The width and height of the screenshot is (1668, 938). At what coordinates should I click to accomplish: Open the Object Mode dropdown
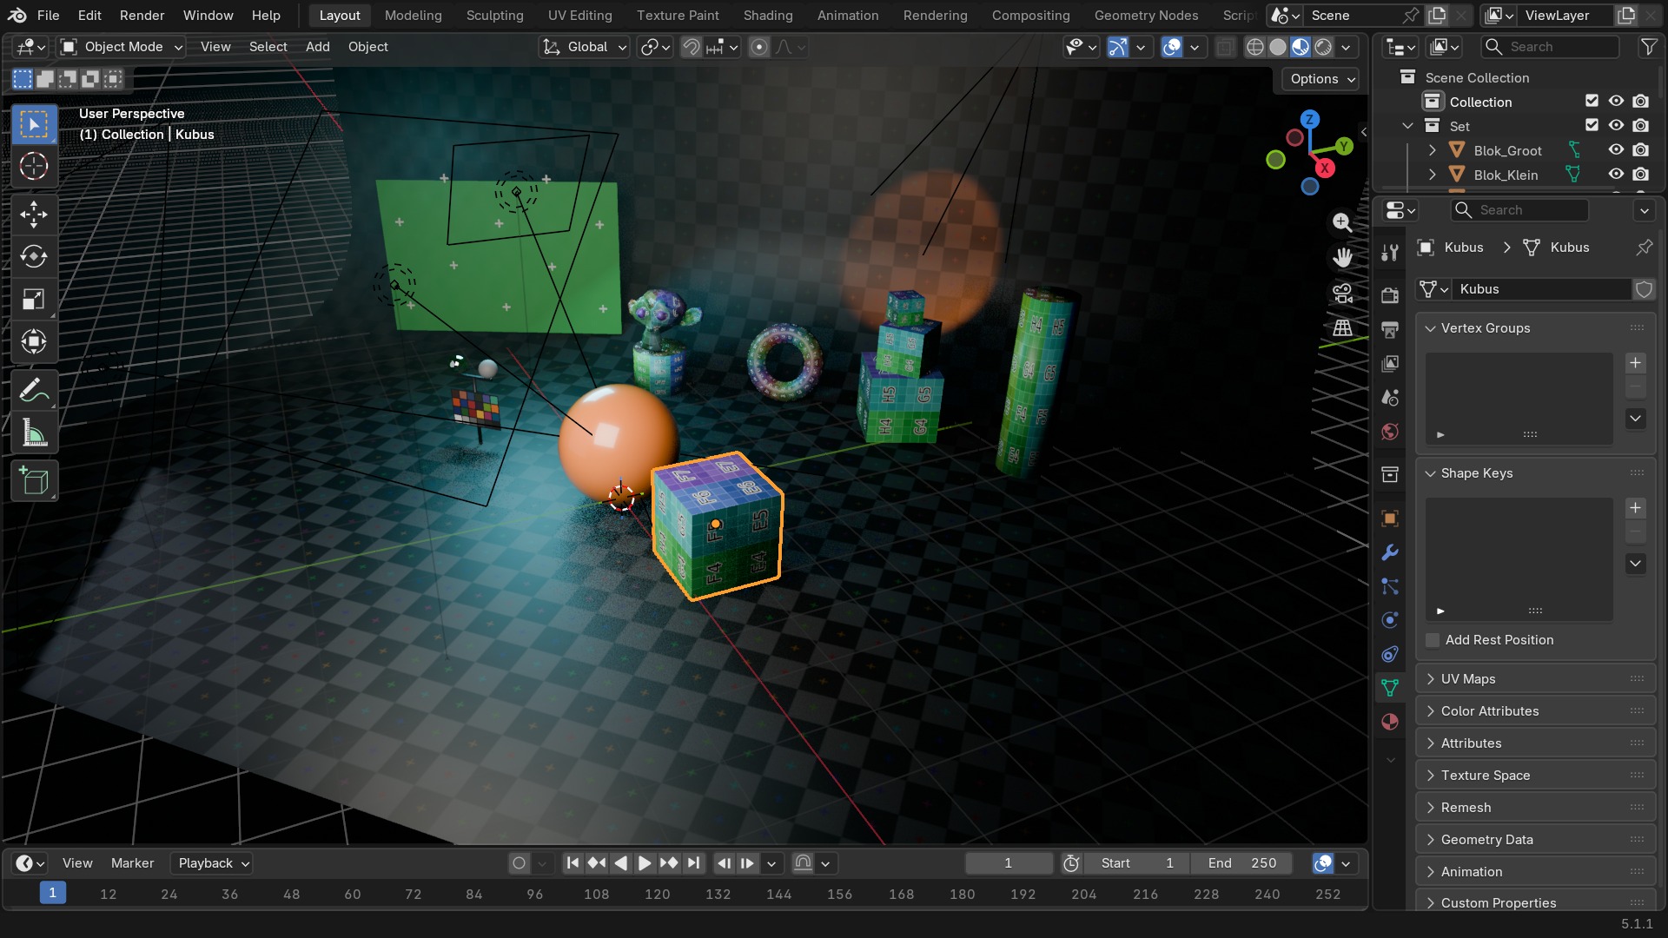coord(121,47)
